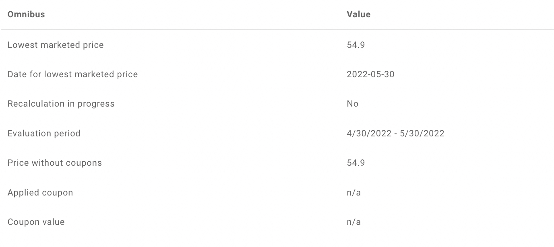
Task: Click the header row divider line
Action: pos(277,30)
